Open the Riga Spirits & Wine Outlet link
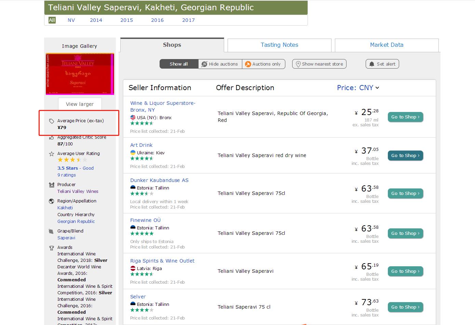This screenshot has height=325, width=475. [162, 261]
